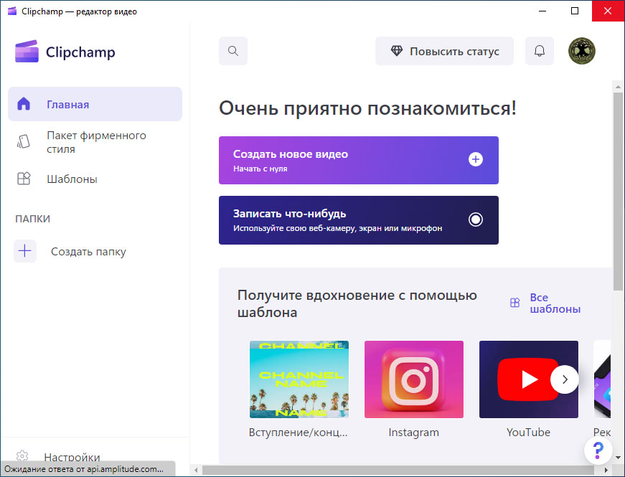Click the vertical scrollbar down arrow
Viewport: 625px width, 477px height.
pos(618,458)
